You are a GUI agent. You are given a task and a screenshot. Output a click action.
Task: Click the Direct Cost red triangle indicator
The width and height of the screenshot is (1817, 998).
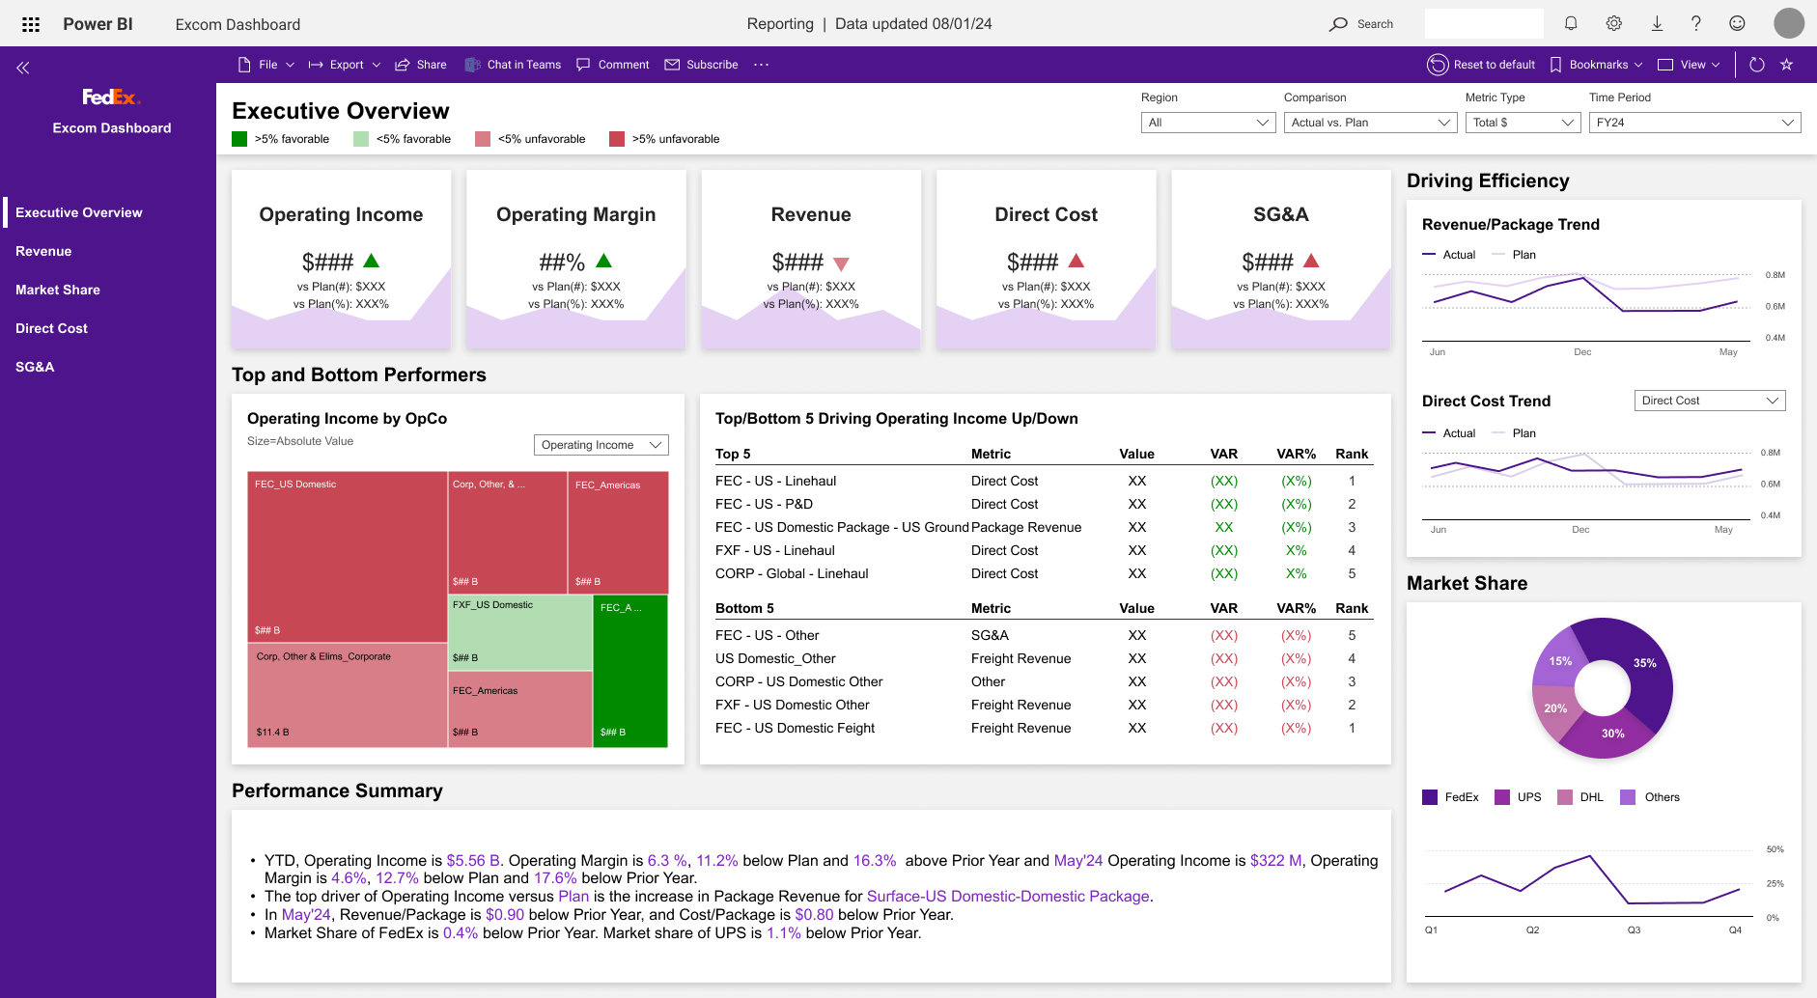pyautogui.click(x=1076, y=261)
